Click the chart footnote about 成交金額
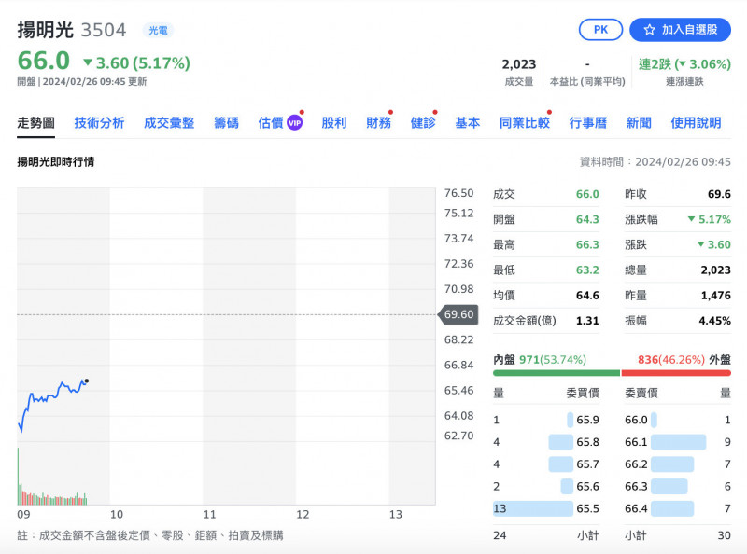This screenshot has width=747, height=554. click(150, 535)
